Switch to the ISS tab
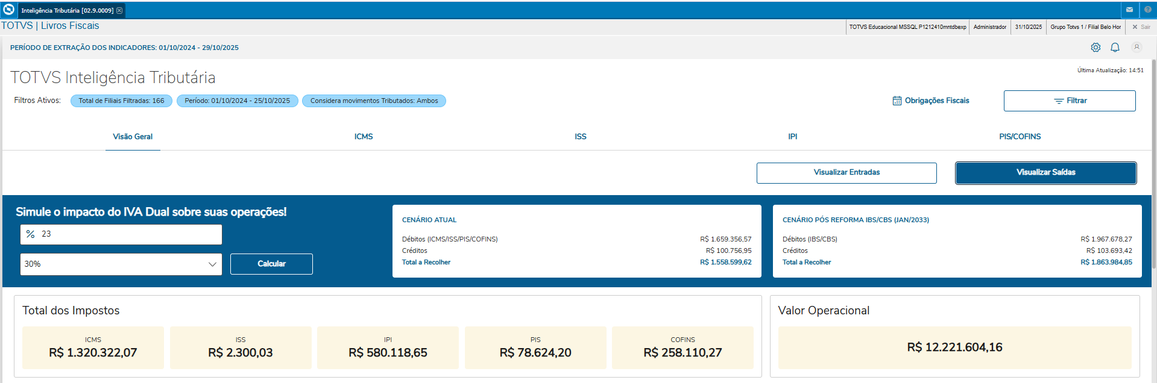 tap(581, 137)
